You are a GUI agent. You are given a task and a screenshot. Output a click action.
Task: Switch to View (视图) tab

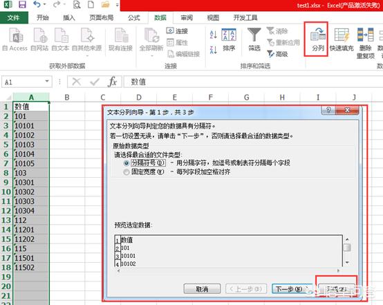[213, 17]
